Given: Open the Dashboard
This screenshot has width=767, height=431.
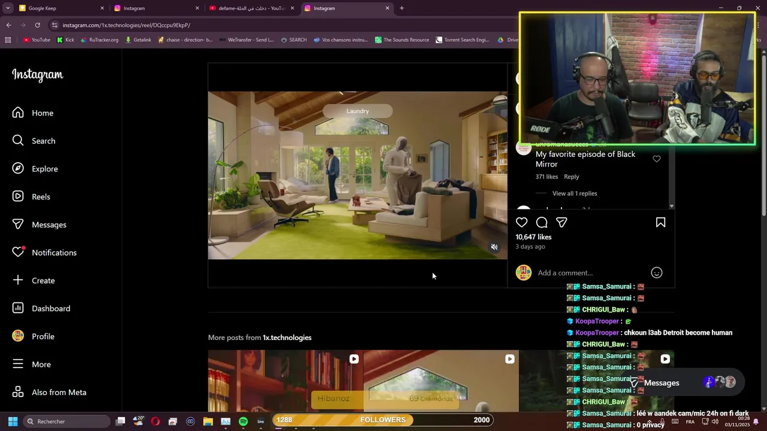Looking at the screenshot, I should [x=41, y=308].
